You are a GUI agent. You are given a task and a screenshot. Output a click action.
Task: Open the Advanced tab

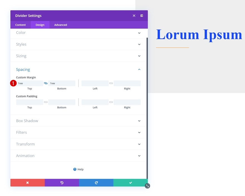click(61, 25)
